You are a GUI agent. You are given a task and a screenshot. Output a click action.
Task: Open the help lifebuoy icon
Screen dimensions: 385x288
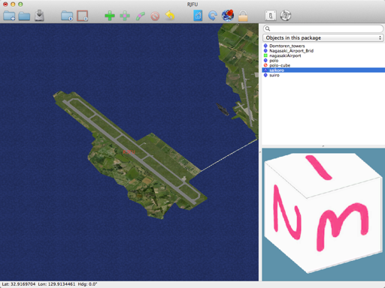(x=286, y=16)
